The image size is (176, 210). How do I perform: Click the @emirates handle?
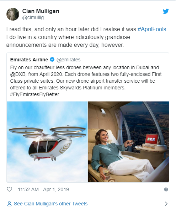pos(69,60)
